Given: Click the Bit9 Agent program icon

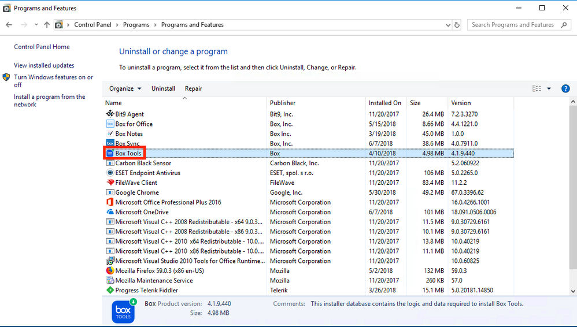Looking at the screenshot, I should pyautogui.click(x=110, y=114).
